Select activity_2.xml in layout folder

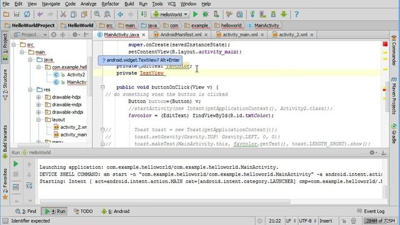(70, 127)
